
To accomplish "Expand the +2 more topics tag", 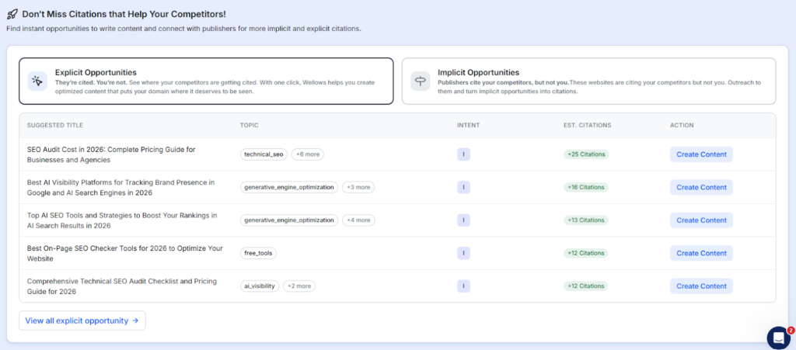I will click(298, 286).
